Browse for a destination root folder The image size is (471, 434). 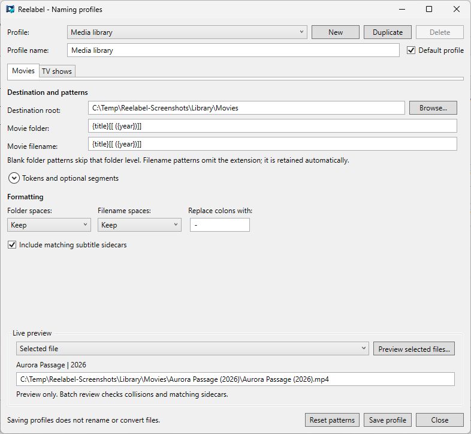[433, 107]
